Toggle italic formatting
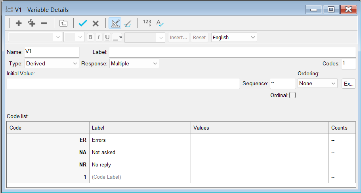The height and width of the screenshot is (193, 361). (x=99, y=37)
